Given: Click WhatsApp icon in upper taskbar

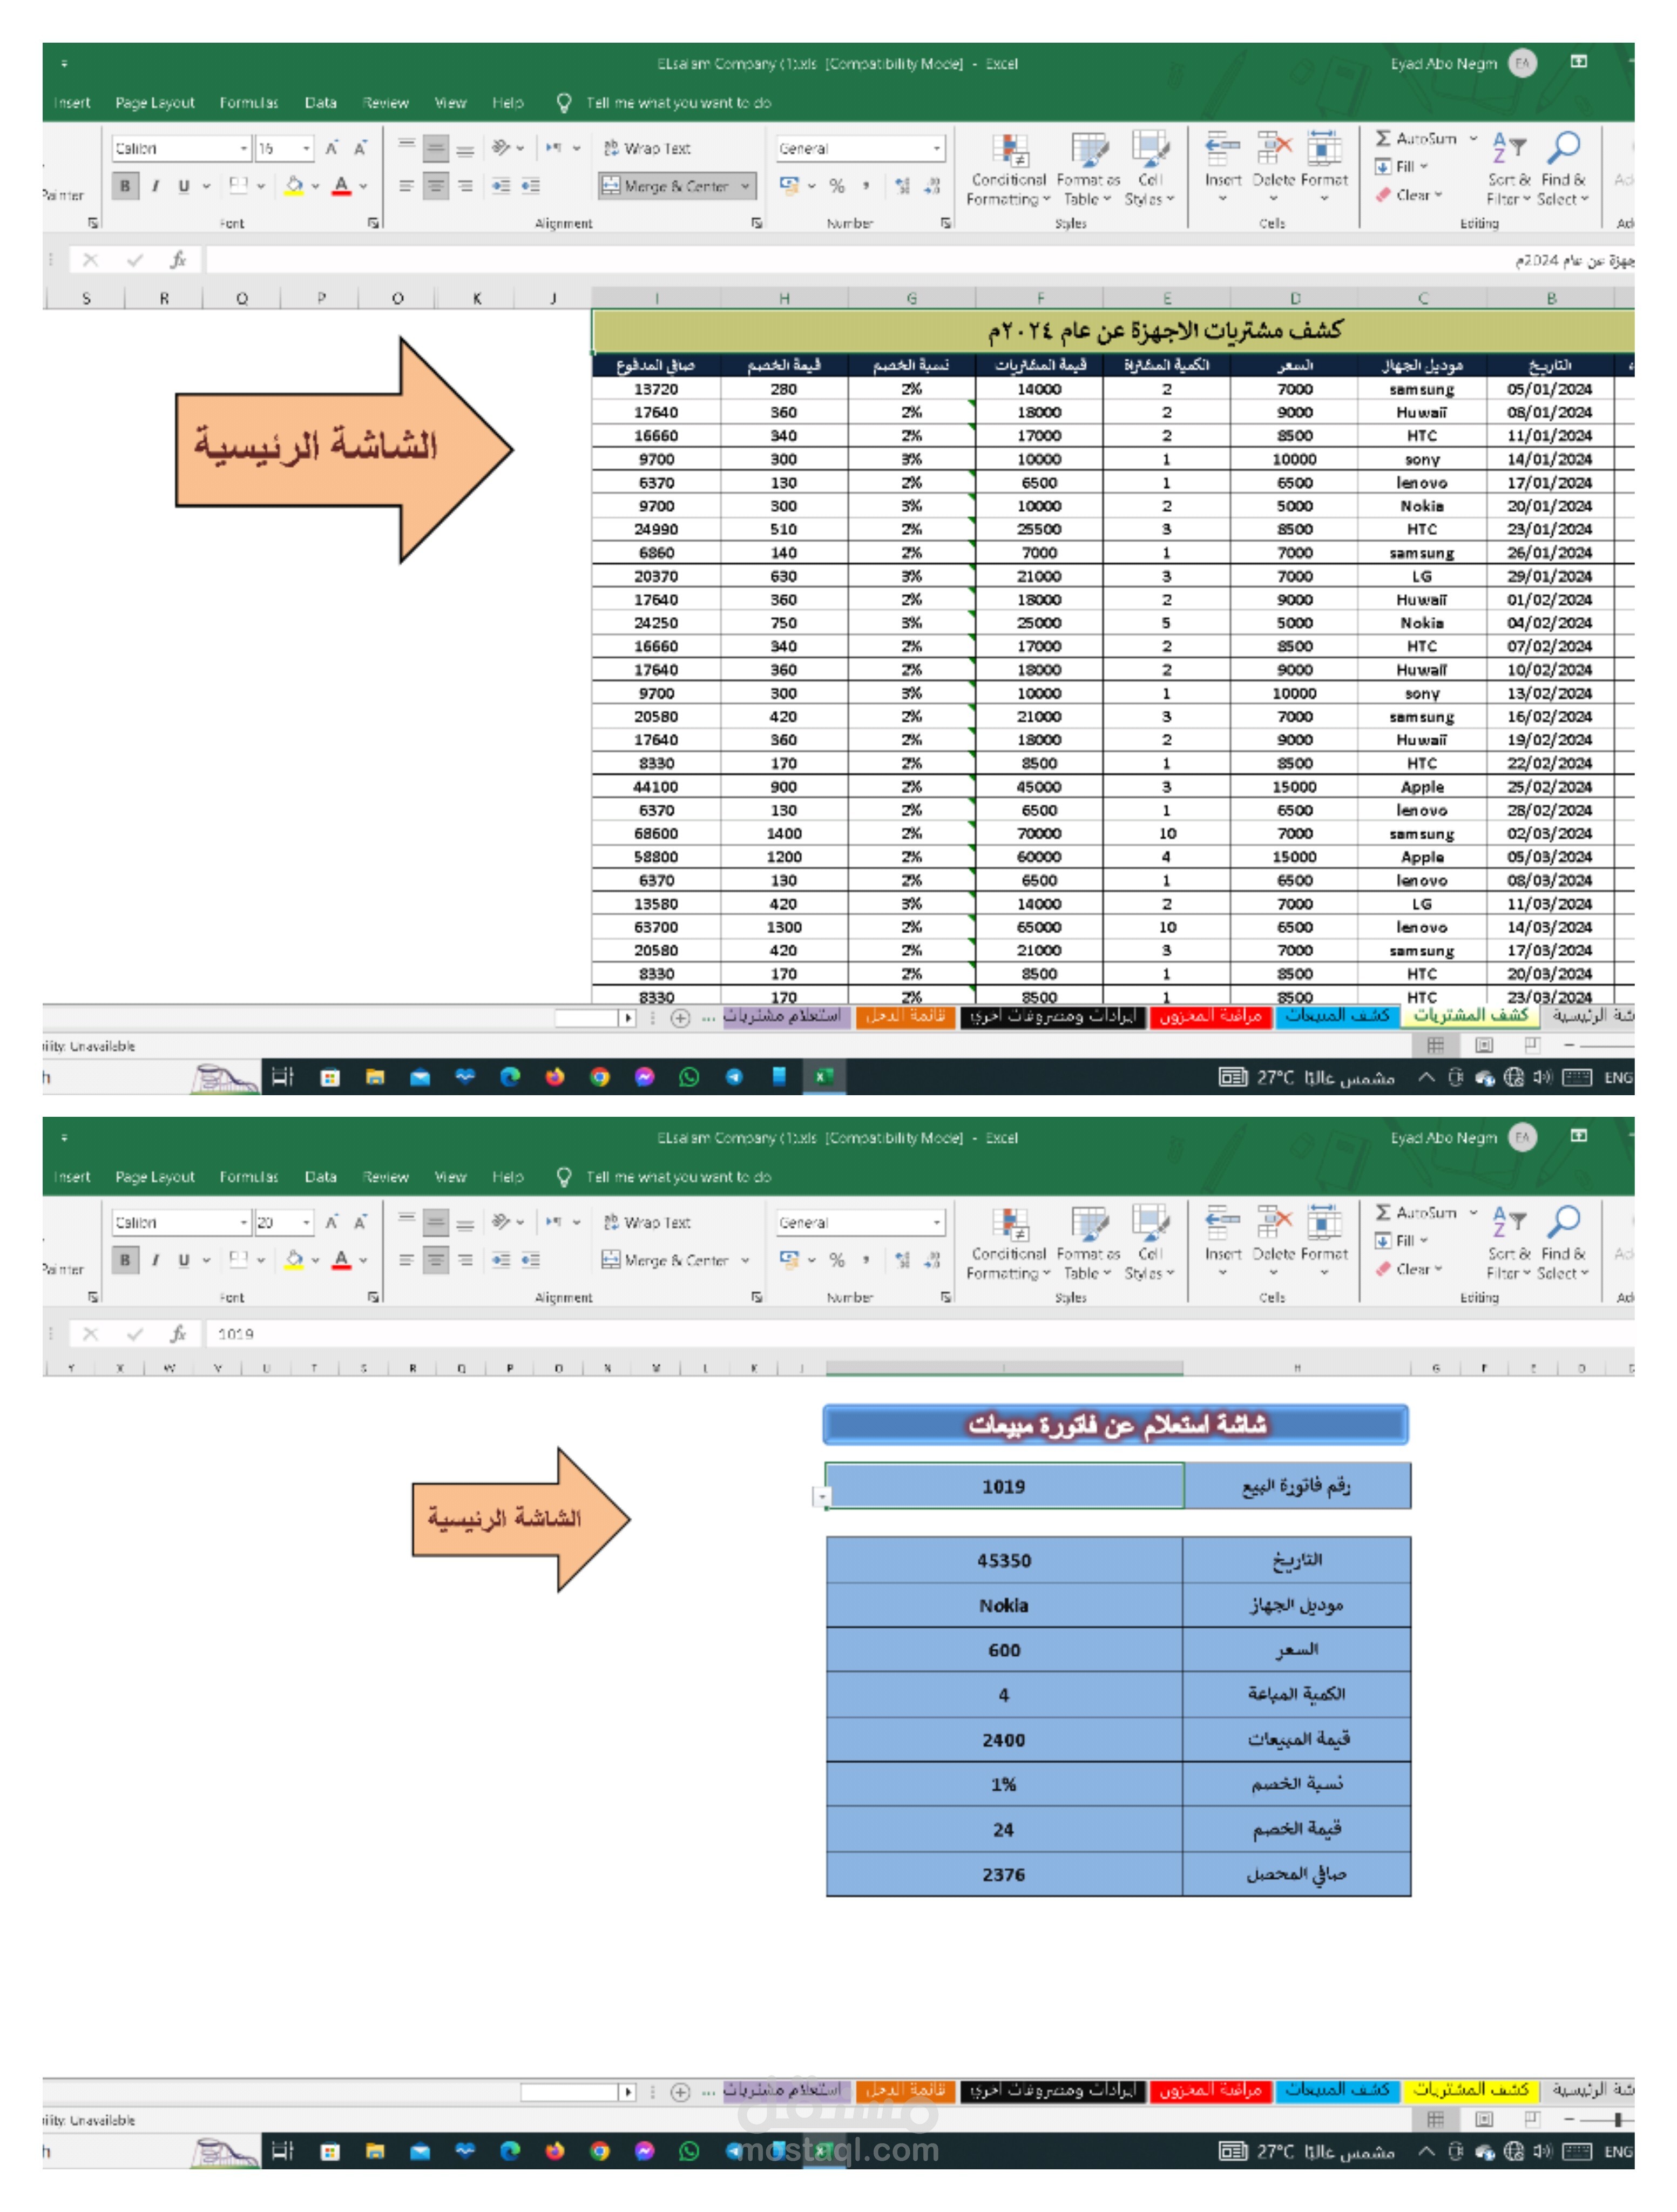Looking at the screenshot, I should click(x=689, y=1077).
